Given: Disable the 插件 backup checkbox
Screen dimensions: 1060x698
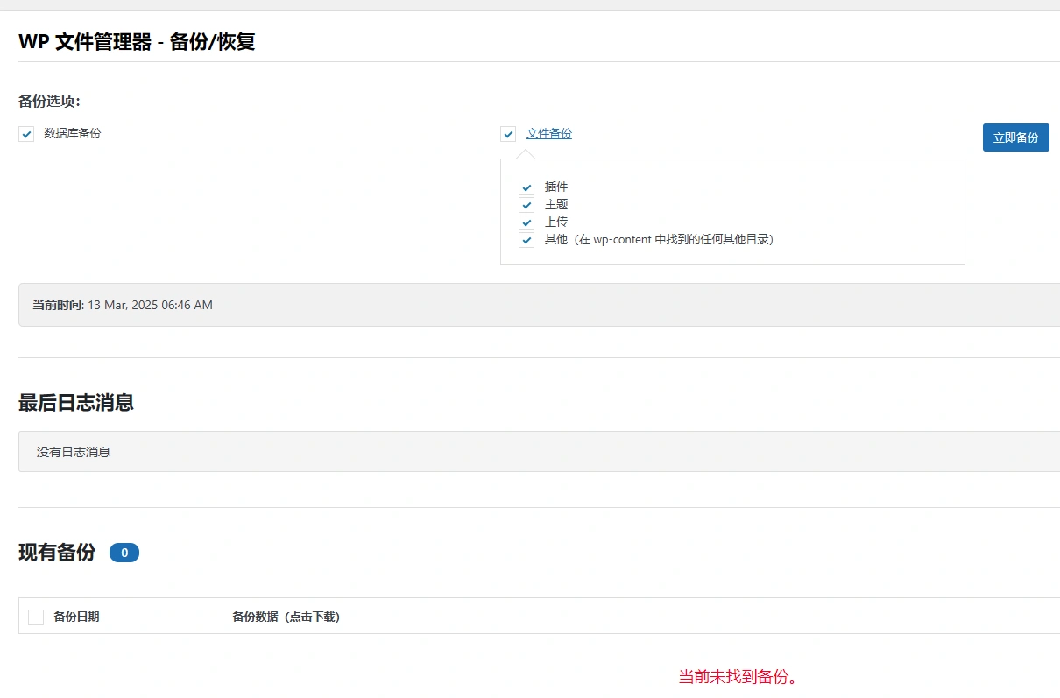Looking at the screenshot, I should (x=526, y=187).
